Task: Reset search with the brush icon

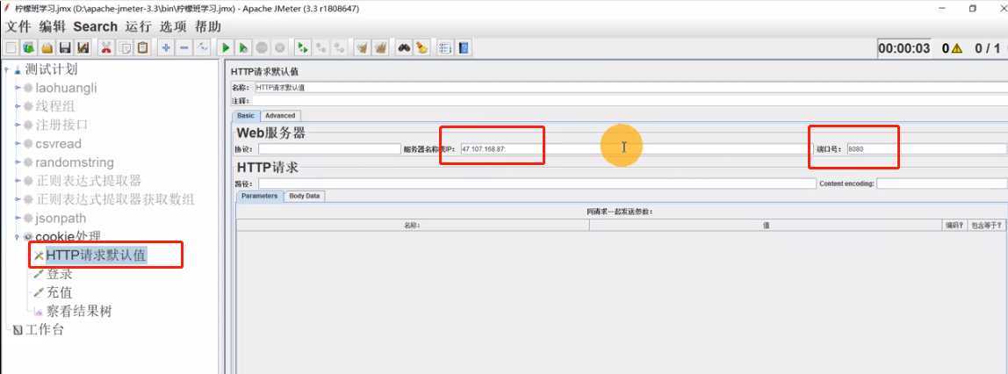Action: [x=421, y=47]
